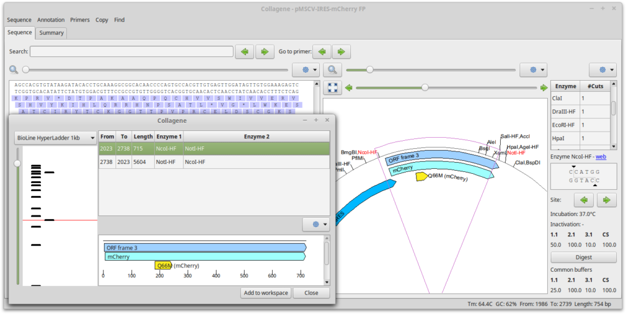Click the ClaI,BspDI site label on map

pyautogui.click(x=528, y=163)
